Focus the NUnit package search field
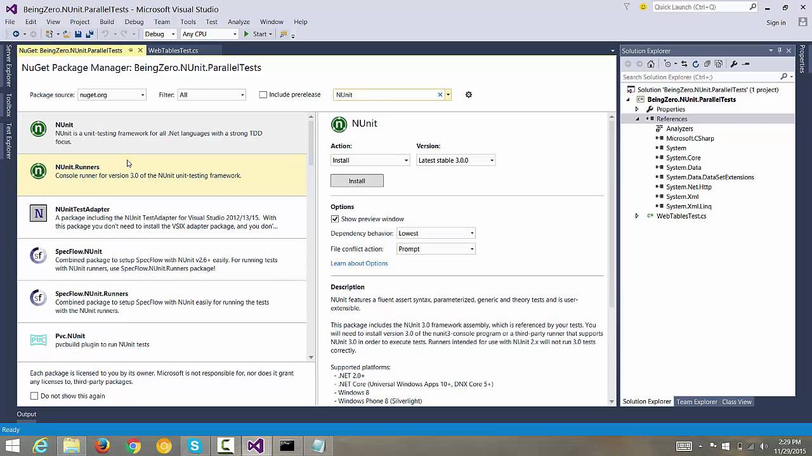Image resolution: width=812 pixels, height=456 pixels. pos(386,95)
